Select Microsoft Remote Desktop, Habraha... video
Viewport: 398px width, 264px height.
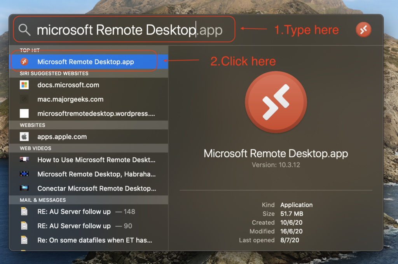[89, 174]
